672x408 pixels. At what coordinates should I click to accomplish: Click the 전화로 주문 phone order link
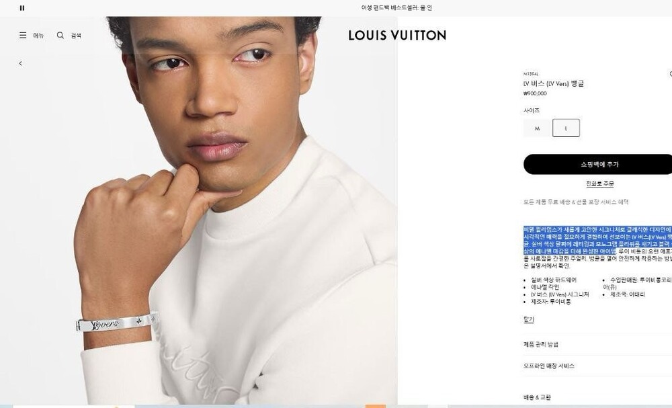(599, 184)
